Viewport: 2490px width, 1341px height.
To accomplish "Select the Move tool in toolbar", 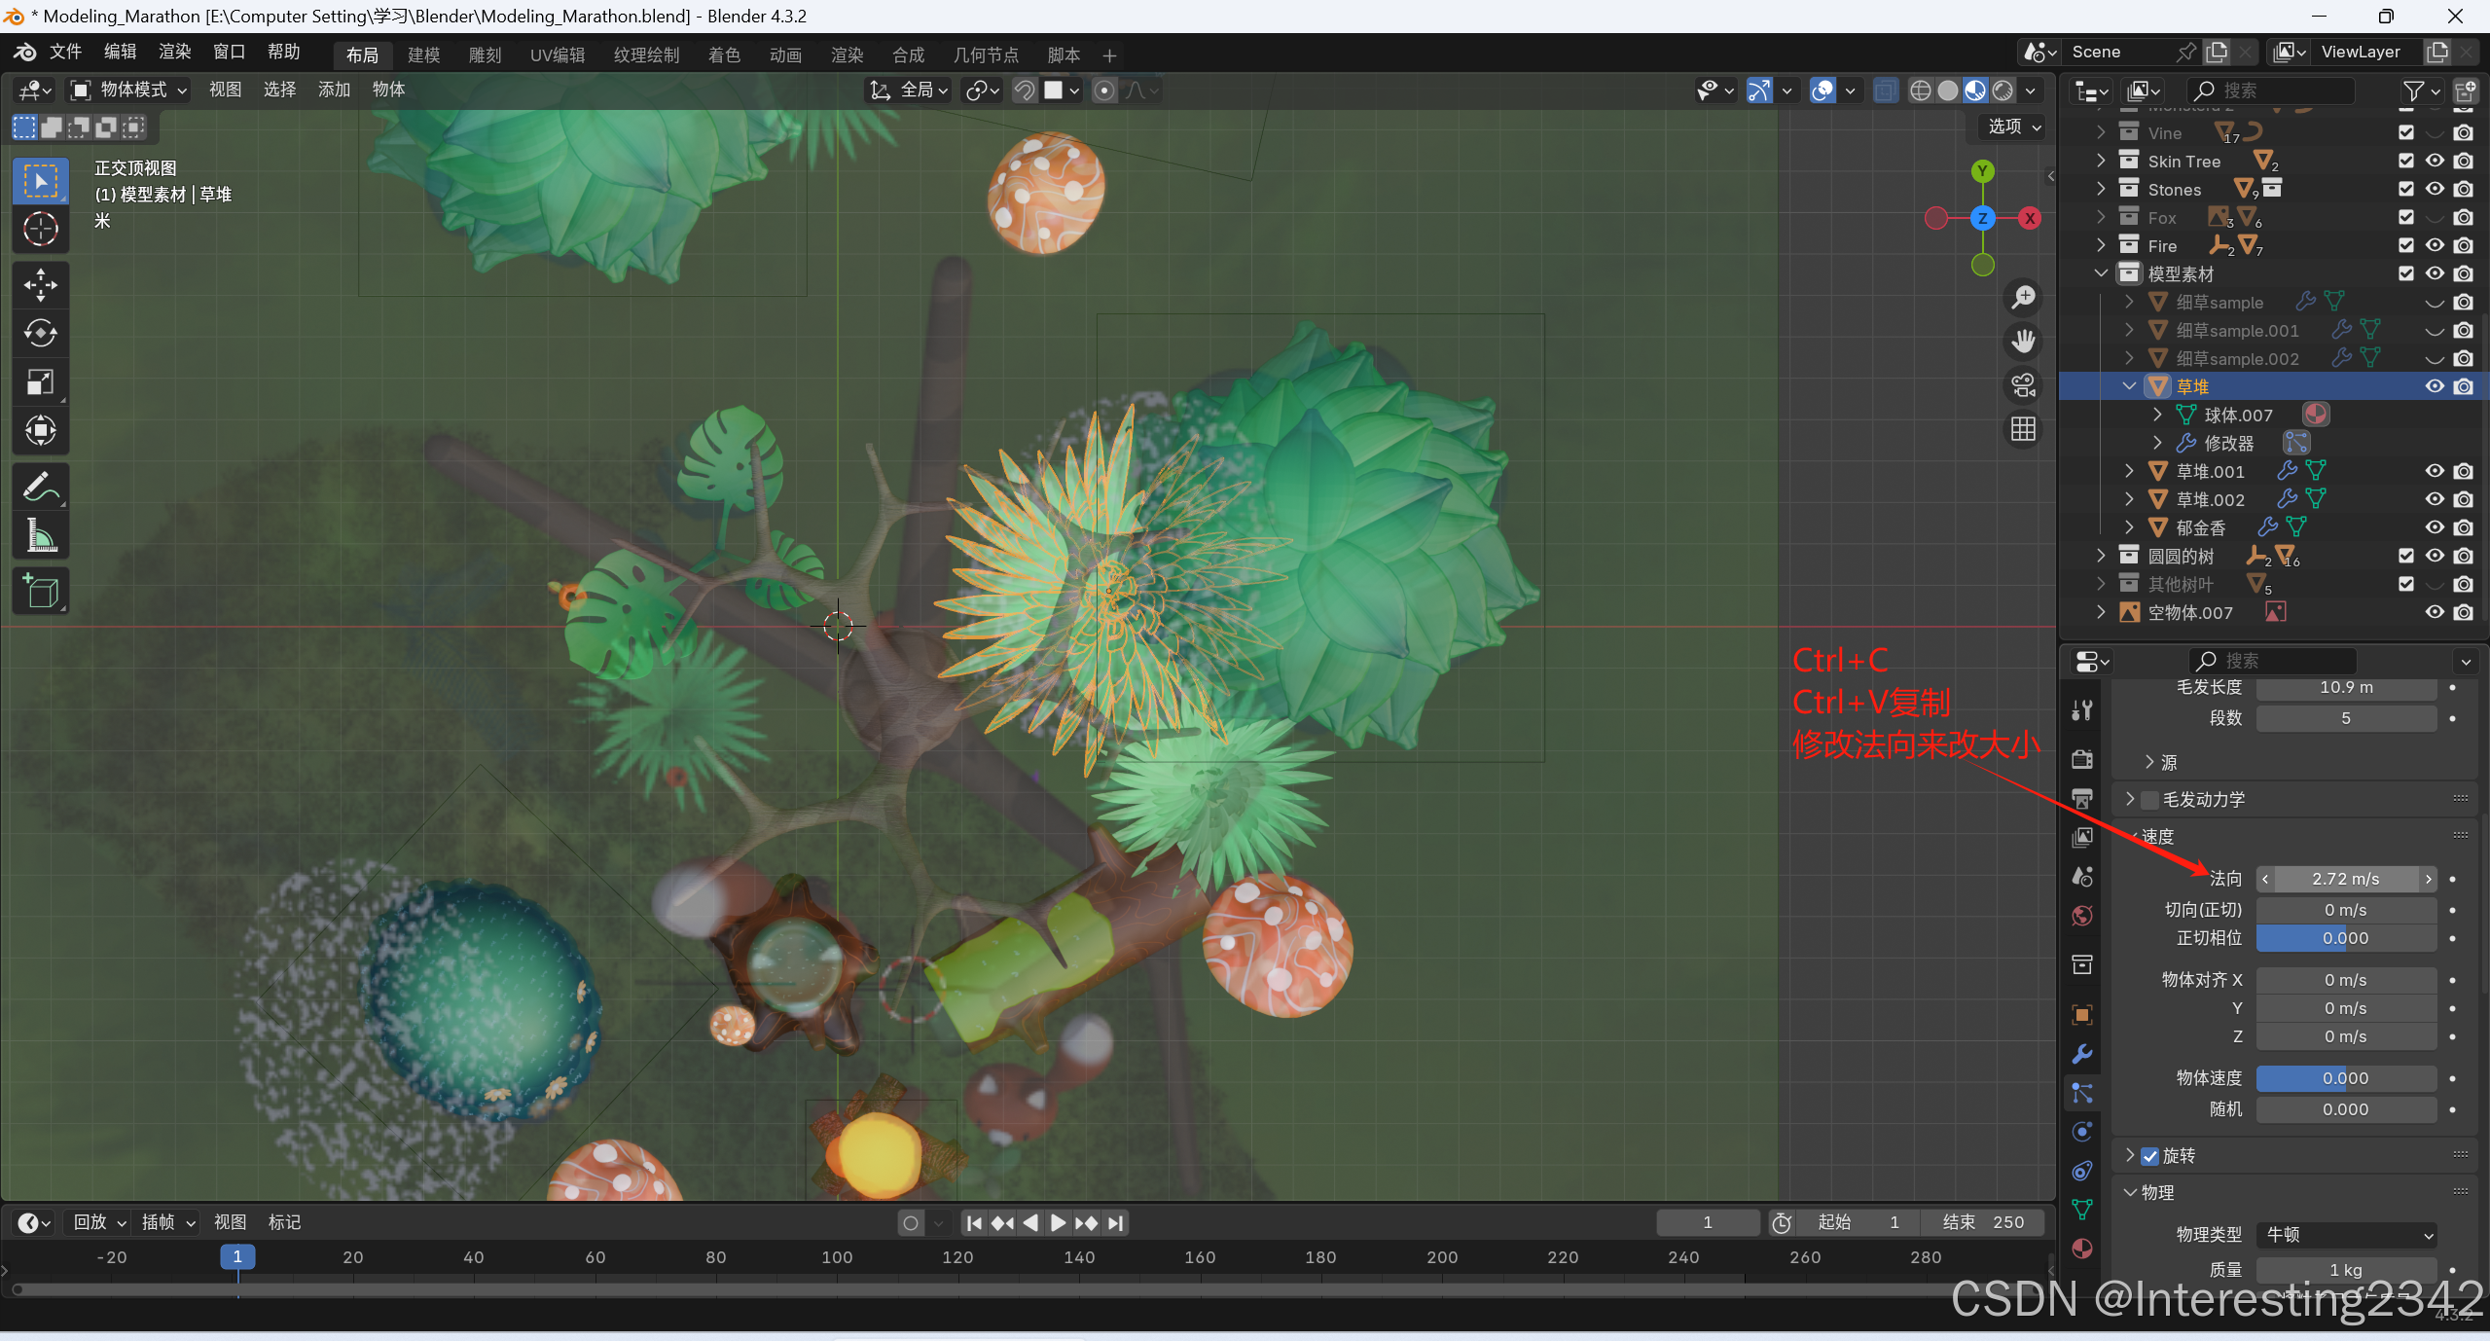I will (x=40, y=285).
